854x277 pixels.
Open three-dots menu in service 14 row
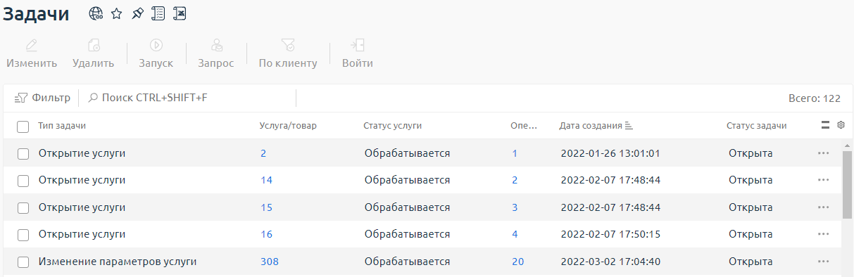824,180
